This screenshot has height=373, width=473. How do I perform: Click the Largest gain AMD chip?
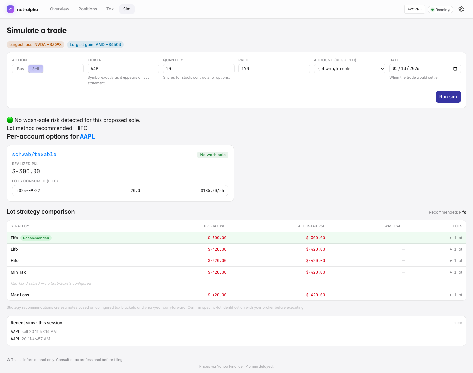pyautogui.click(x=95, y=45)
